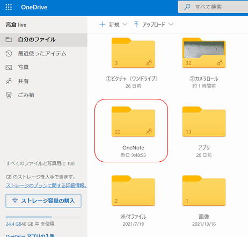Focus the すべて検索 search field
This screenshot has height=237, width=248.
pos(213,7)
